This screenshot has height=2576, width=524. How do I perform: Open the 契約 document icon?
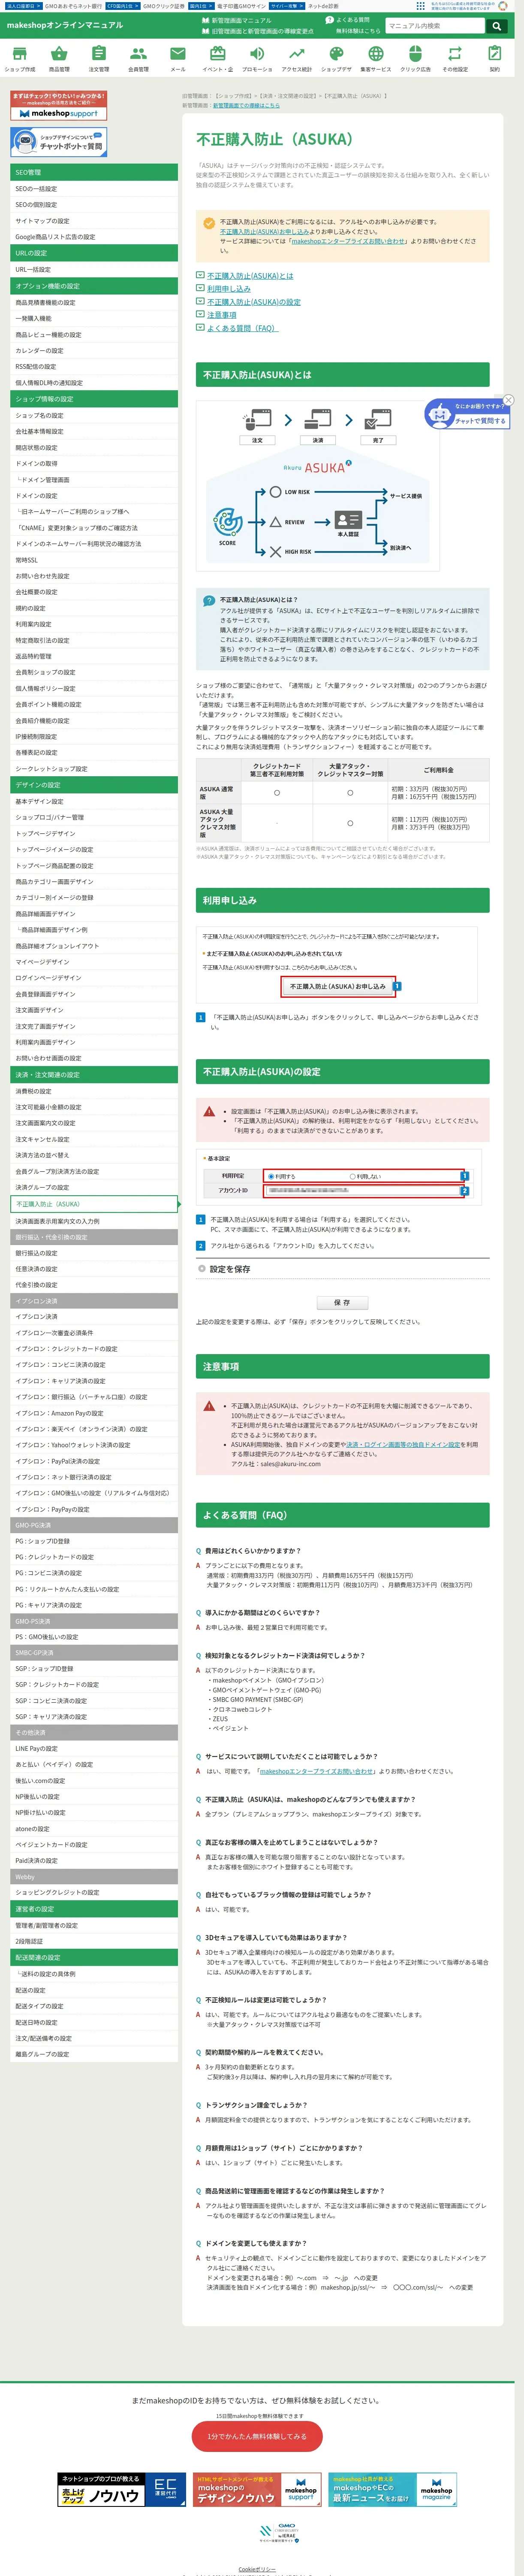[x=494, y=59]
